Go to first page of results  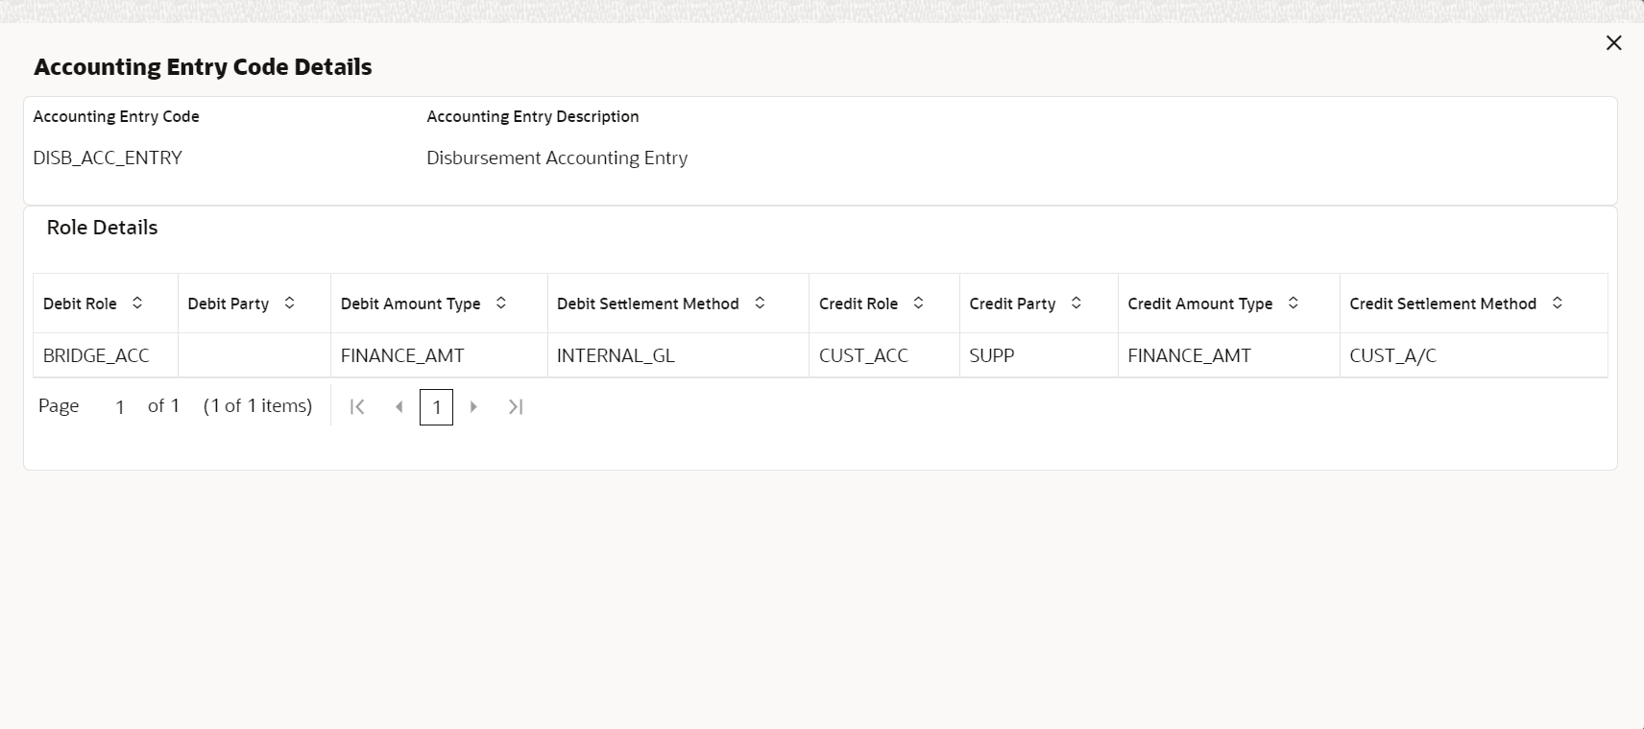[x=357, y=407]
